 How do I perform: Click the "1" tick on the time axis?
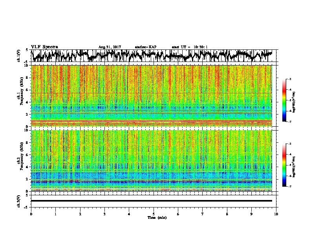[55, 214]
